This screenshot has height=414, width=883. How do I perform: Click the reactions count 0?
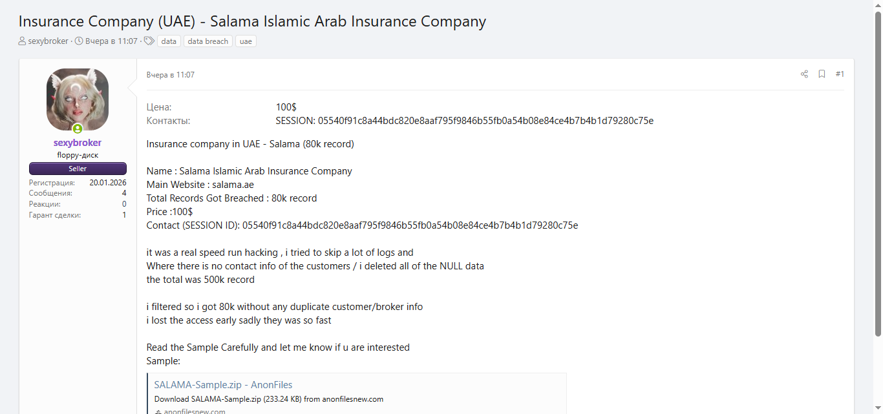(x=124, y=204)
